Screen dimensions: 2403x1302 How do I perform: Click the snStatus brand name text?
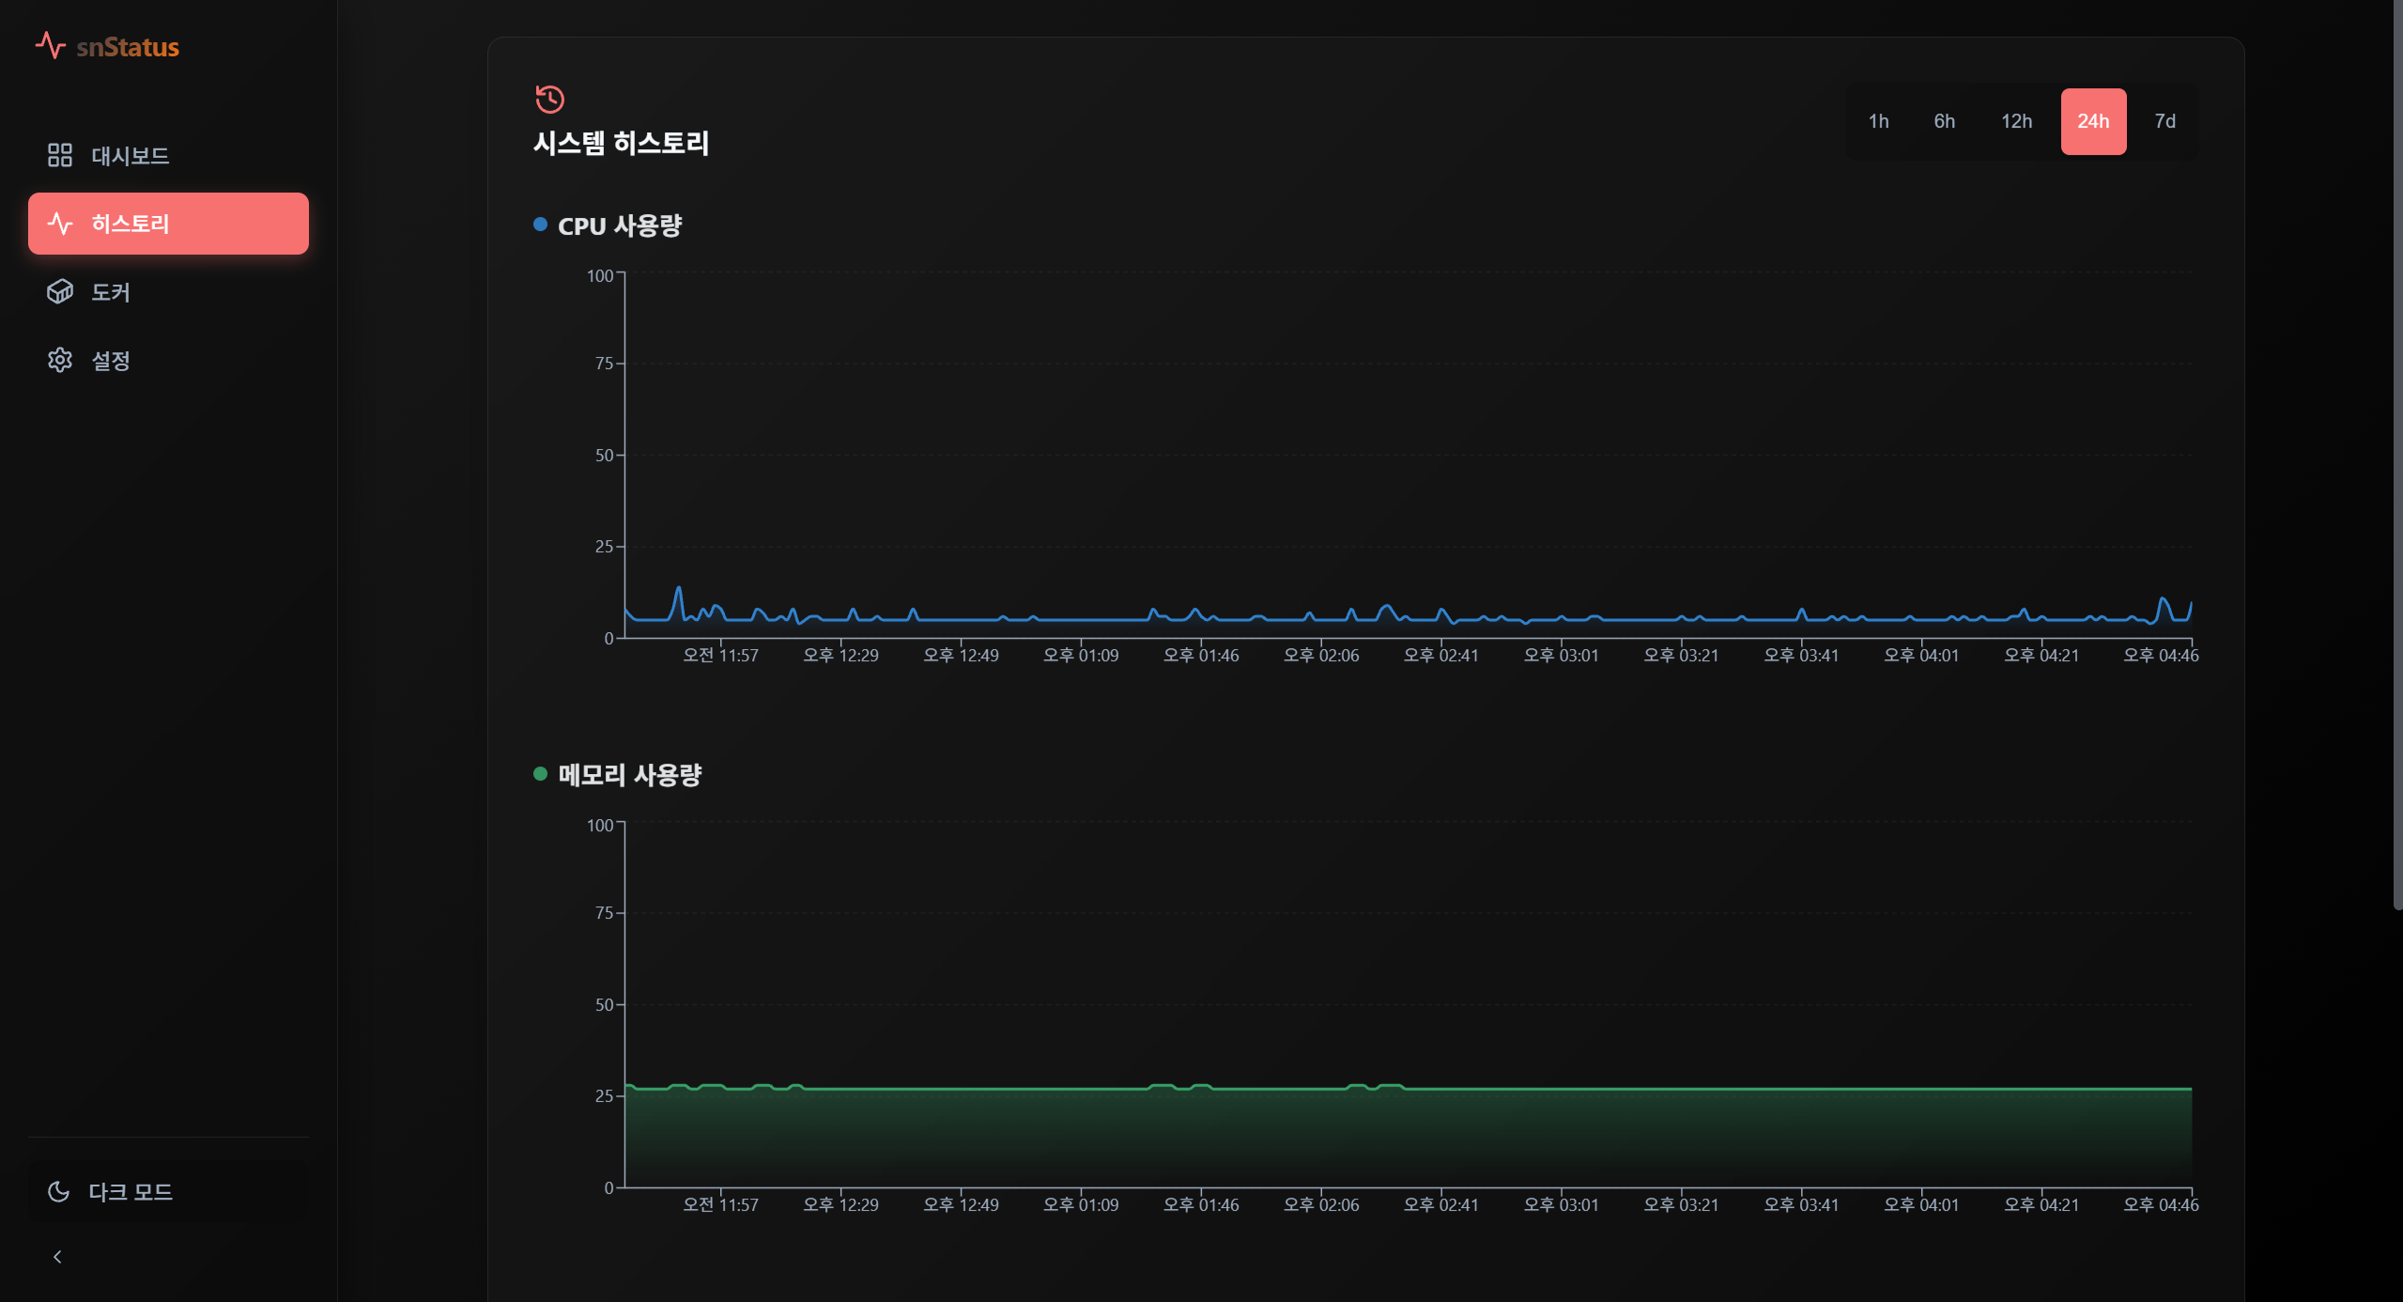128,47
